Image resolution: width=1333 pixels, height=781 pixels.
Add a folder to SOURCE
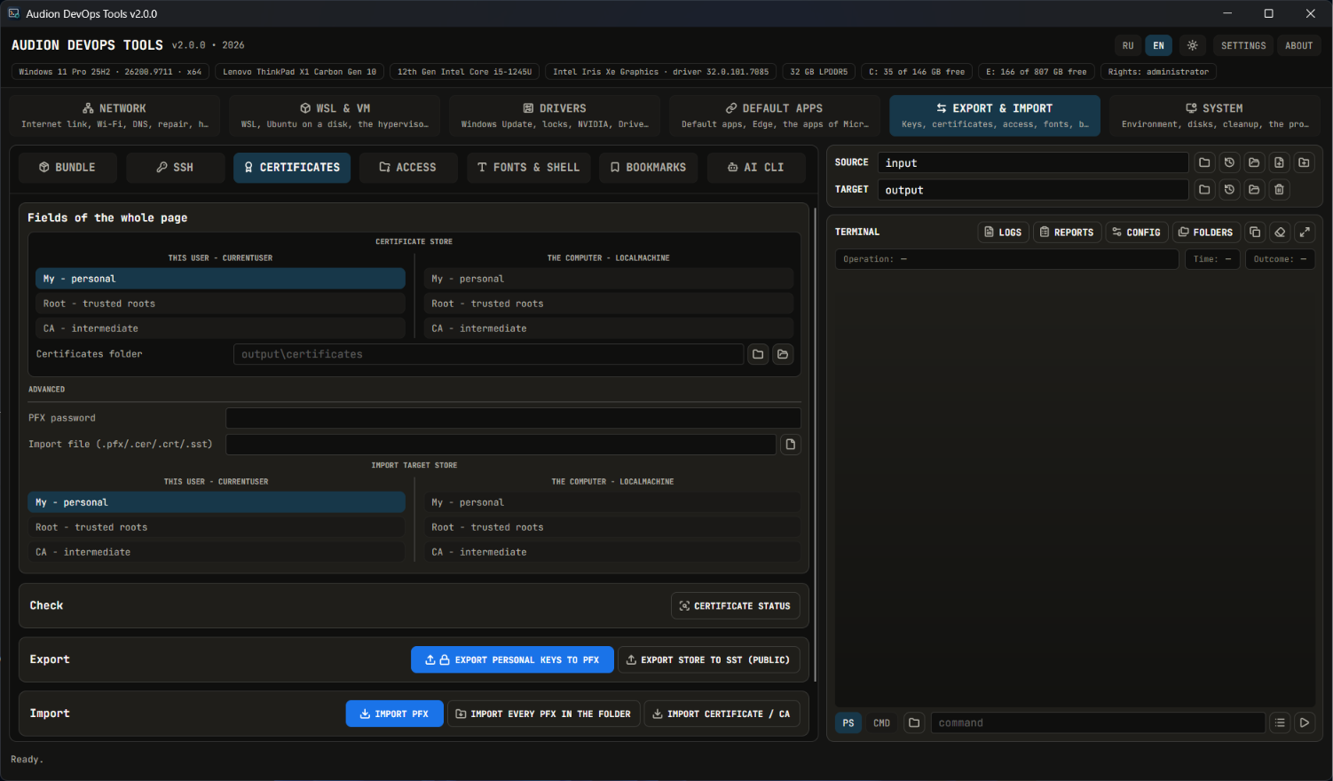point(1304,162)
